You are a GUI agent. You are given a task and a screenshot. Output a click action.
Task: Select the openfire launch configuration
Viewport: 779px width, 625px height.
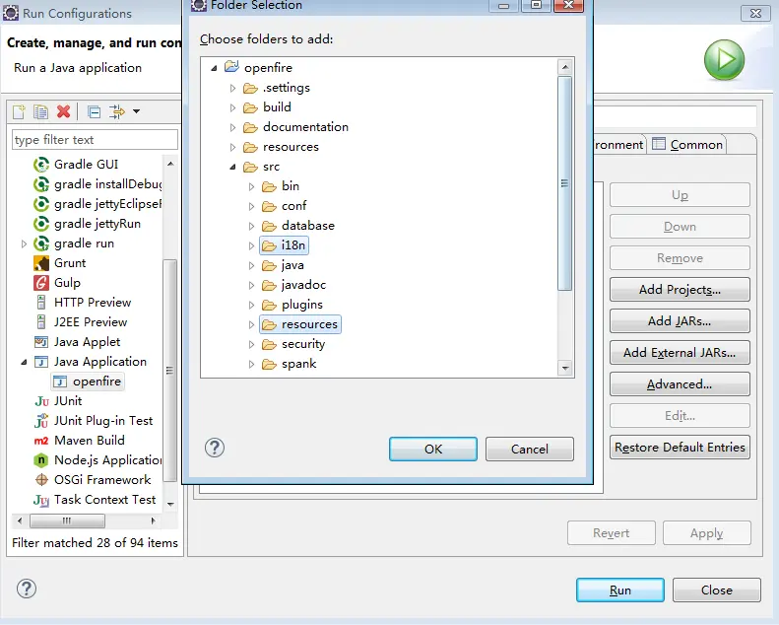point(88,382)
